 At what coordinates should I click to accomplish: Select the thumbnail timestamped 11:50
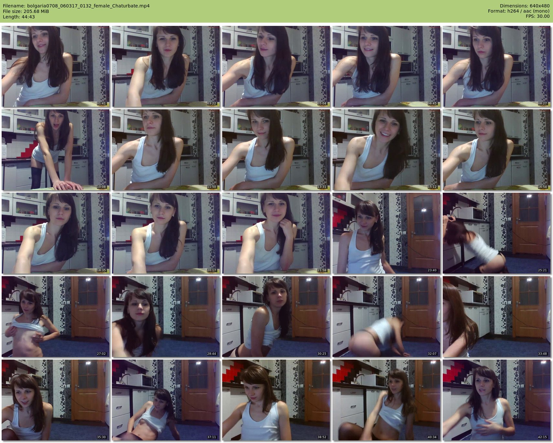(x=166, y=150)
